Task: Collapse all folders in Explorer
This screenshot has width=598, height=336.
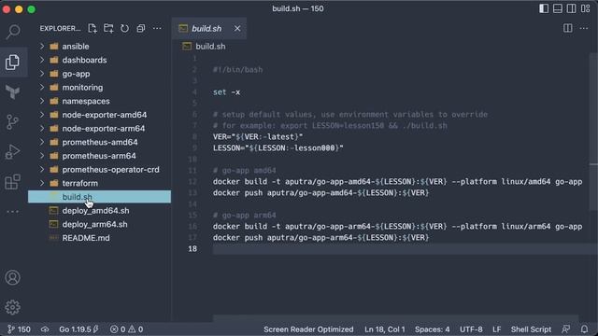Action: 141,28
